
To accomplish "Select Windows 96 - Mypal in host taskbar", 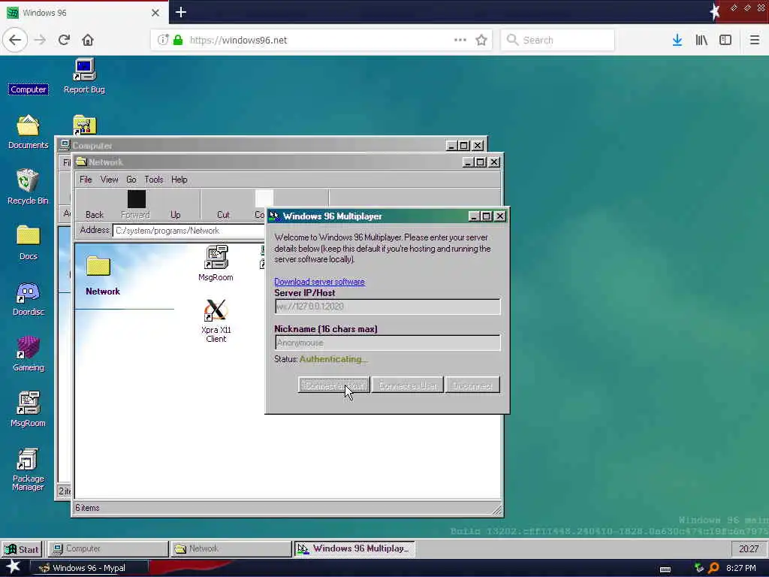I will tap(89, 568).
